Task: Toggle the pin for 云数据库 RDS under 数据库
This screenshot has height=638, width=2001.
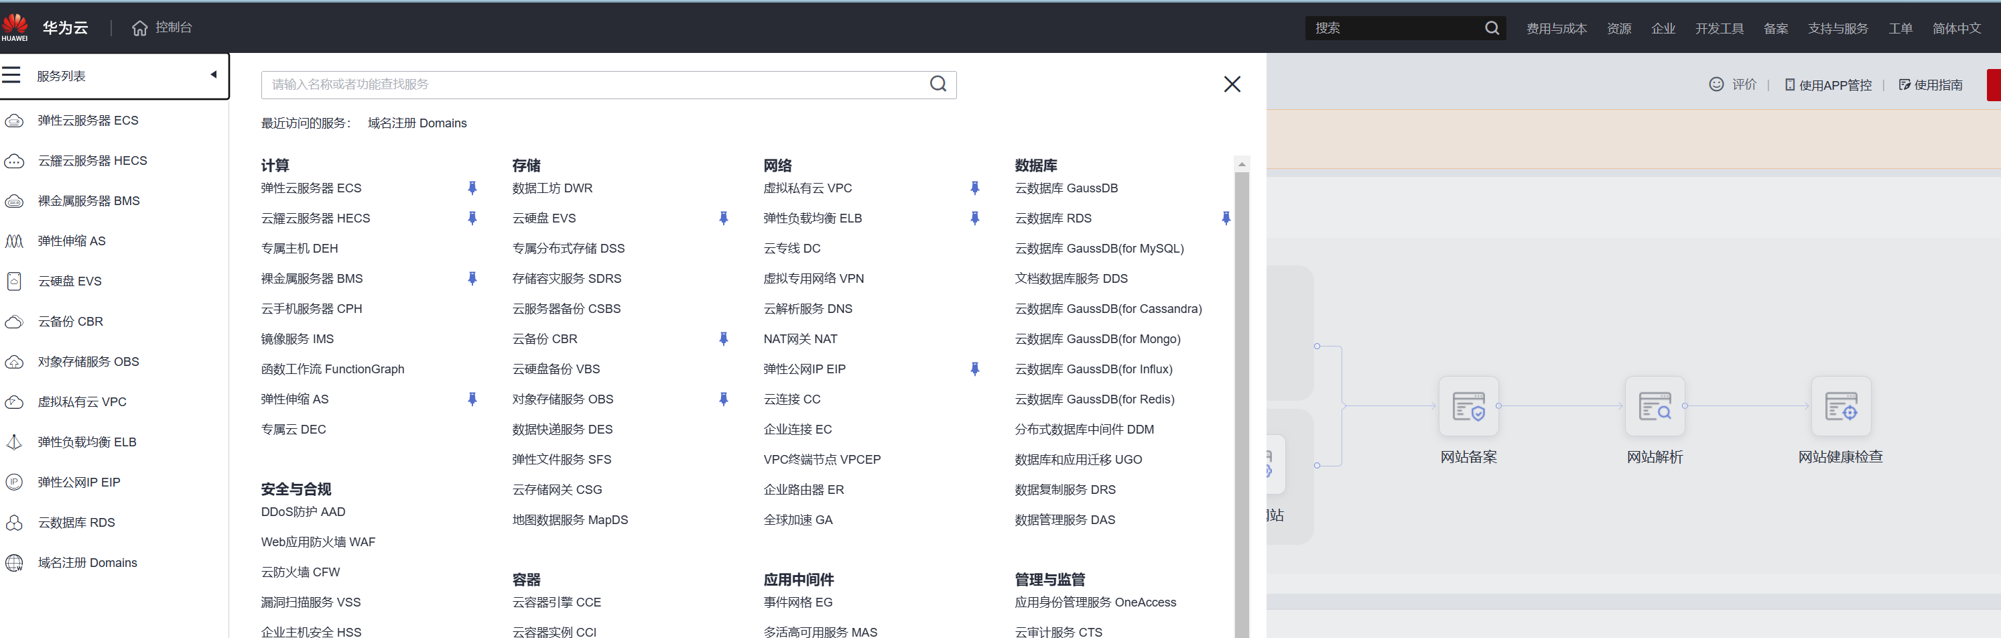Action: (x=1226, y=218)
